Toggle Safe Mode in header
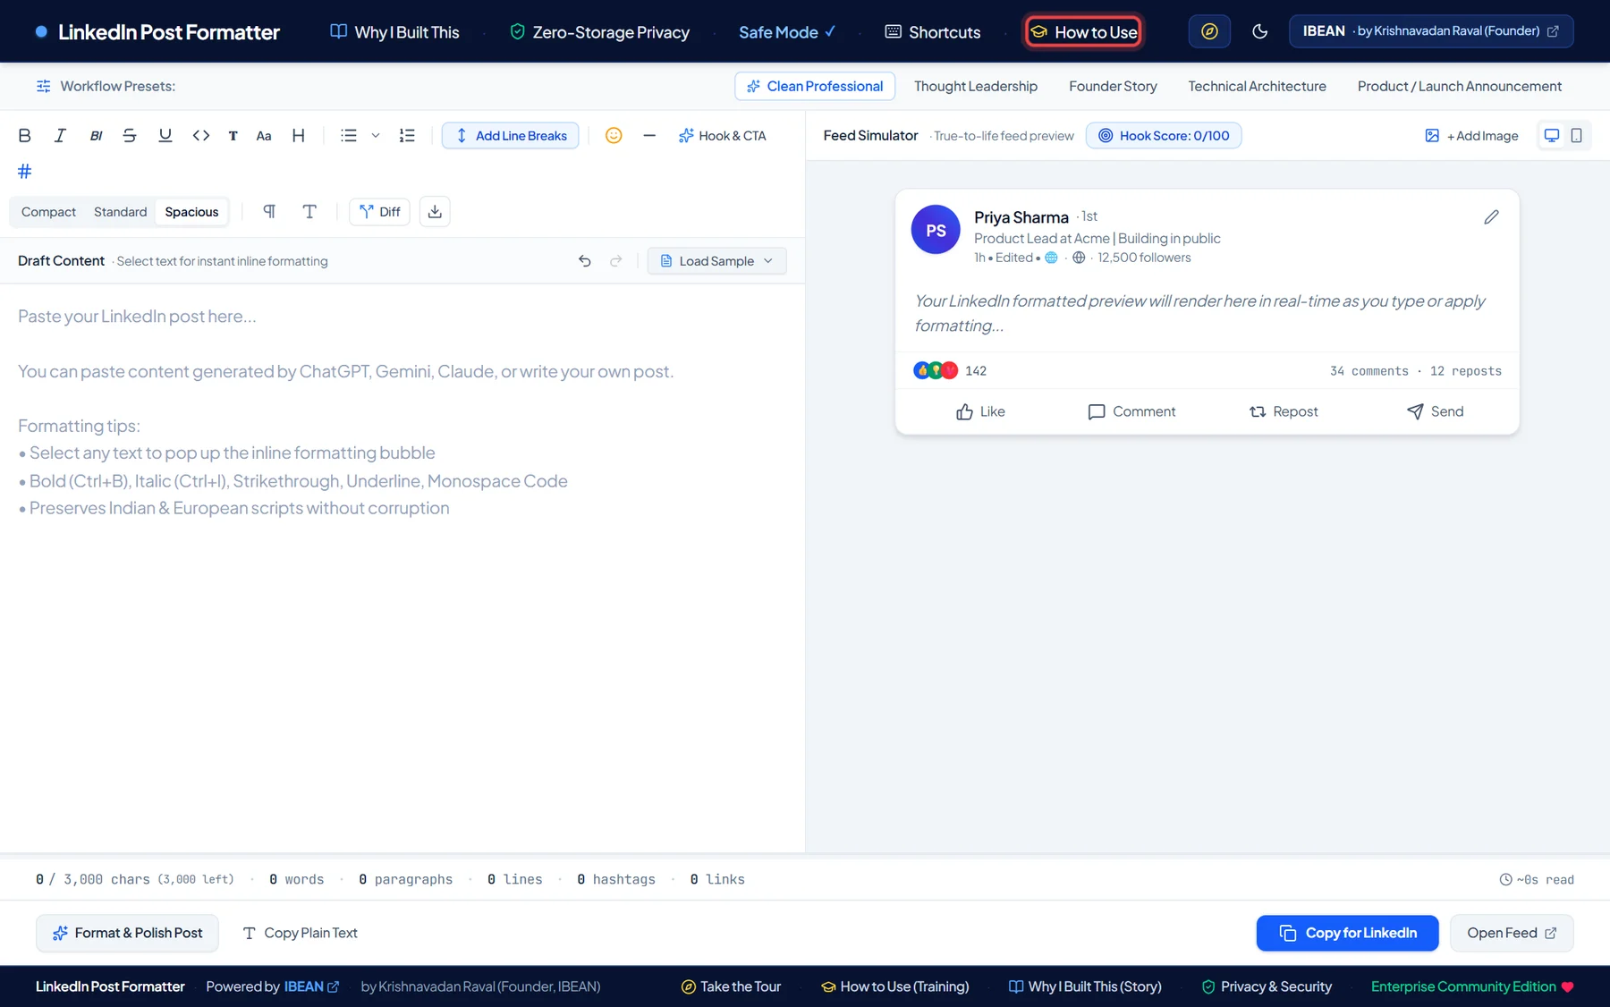 [x=787, y=32]
